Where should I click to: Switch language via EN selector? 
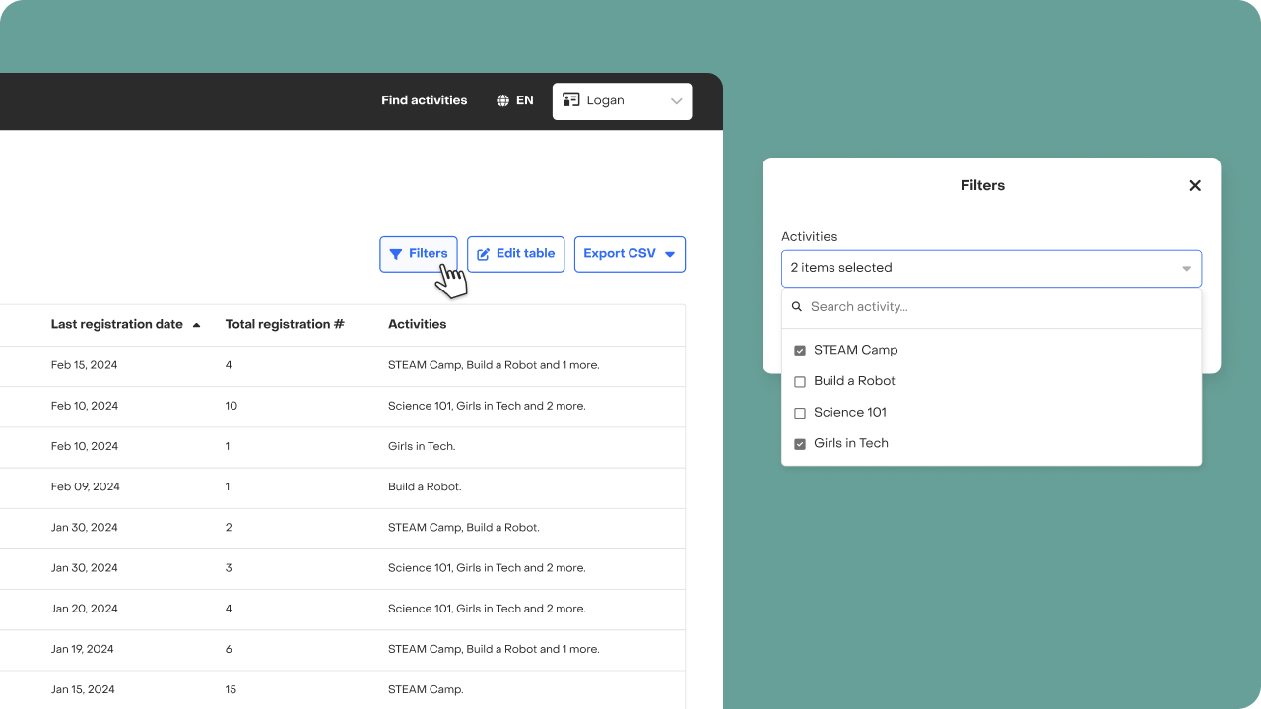[x=515, y=100]
